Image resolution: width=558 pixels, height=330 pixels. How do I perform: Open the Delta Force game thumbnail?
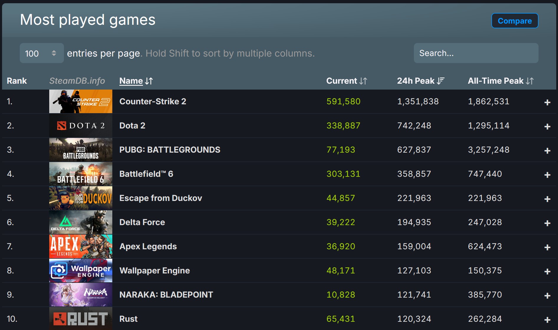point(81,222)
